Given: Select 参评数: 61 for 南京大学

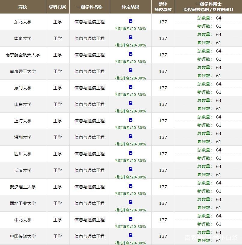Looking at the screenshot, I should point(209,43).
